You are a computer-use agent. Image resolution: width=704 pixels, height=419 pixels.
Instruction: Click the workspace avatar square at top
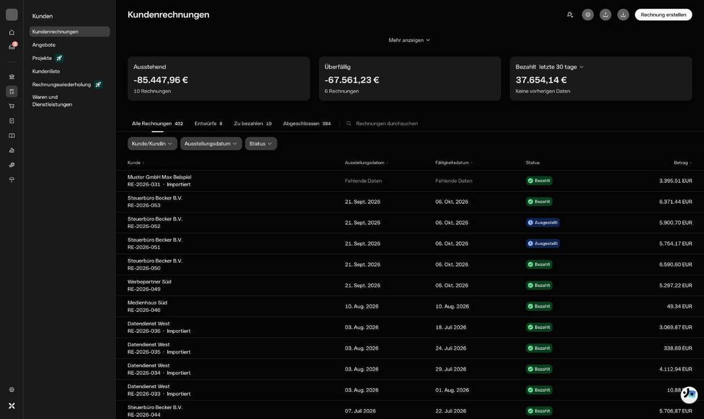12,15
